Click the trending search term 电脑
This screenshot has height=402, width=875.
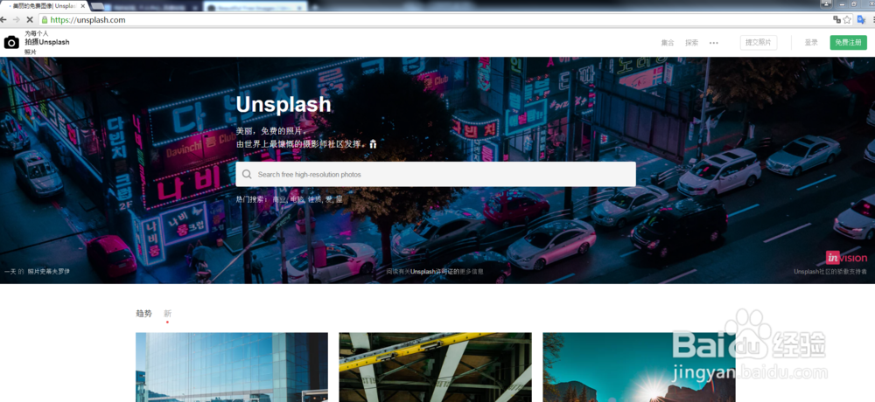(x=297, y=199)
